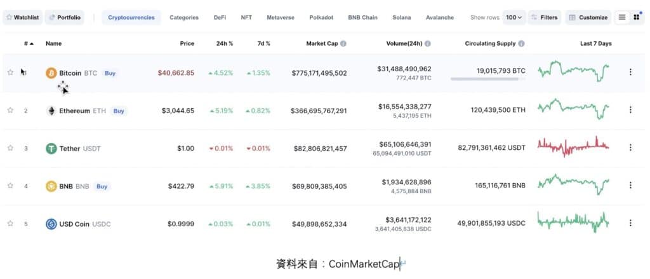The image size is (650, 279).
Task: Click the BNB coin logo
Action: [51, 186]
